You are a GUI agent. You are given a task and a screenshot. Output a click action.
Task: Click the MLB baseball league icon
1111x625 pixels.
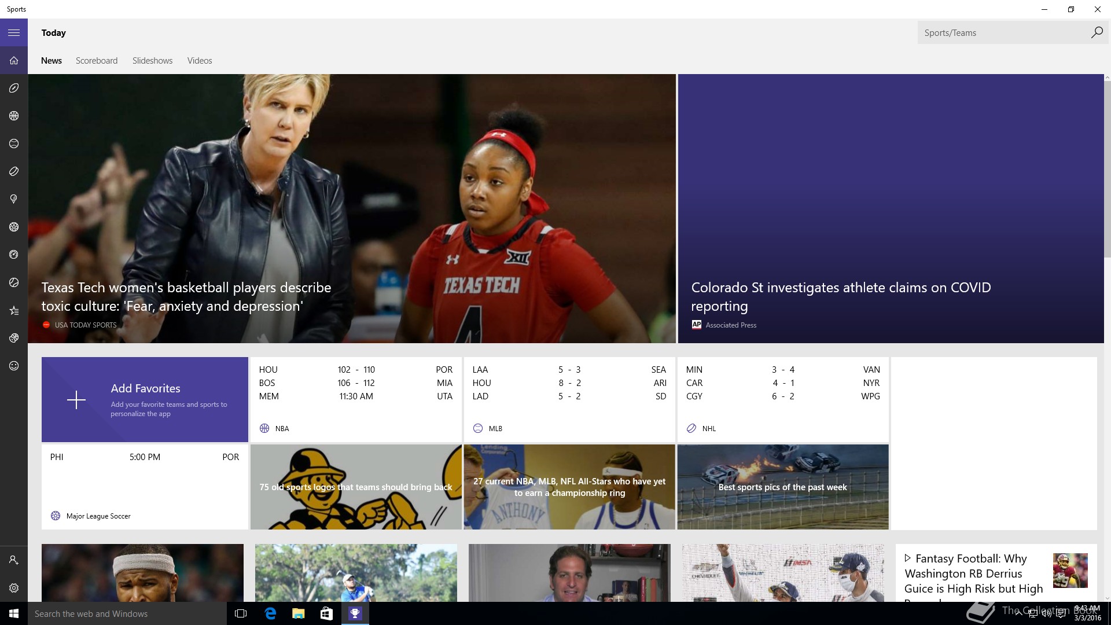pos(478,428)
